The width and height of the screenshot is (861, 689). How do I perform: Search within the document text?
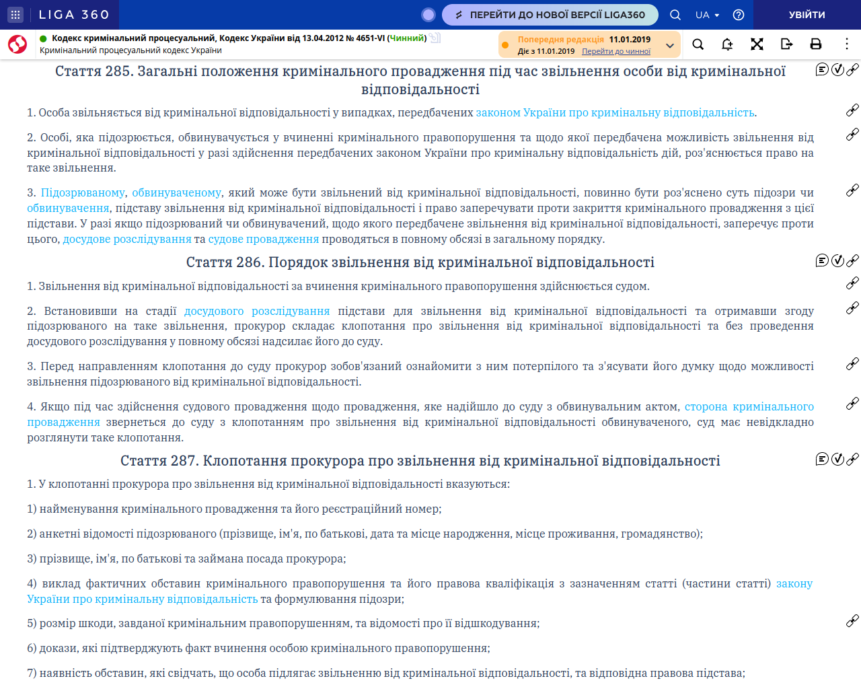pos(698,44)
